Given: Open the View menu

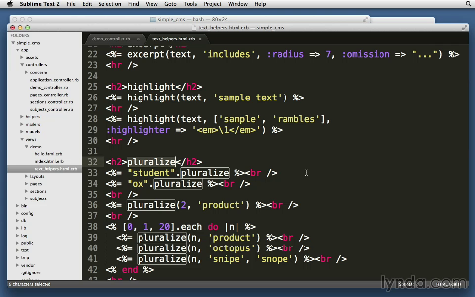Looking at the screenshot, I should [151, 4].
